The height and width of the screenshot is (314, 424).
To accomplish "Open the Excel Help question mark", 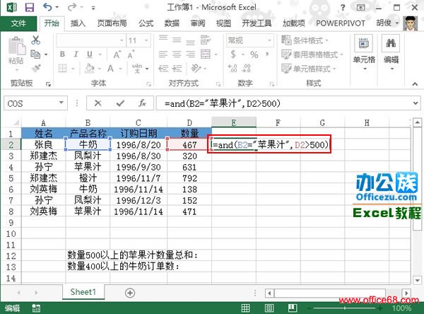I will [x=343, y=8].
